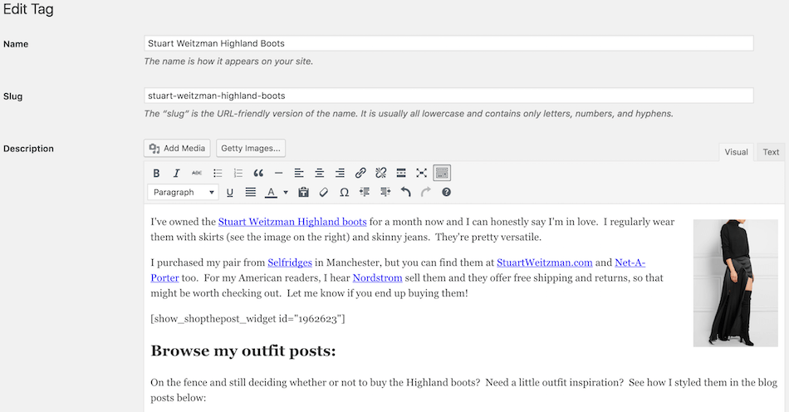Screen dimensions: 789x412
Task: Redo the last edit
Action: tap(426, 192)
